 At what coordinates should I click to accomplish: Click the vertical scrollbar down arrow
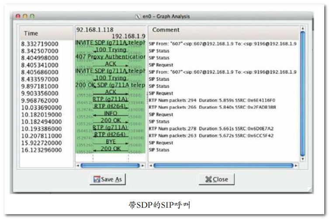302,159
